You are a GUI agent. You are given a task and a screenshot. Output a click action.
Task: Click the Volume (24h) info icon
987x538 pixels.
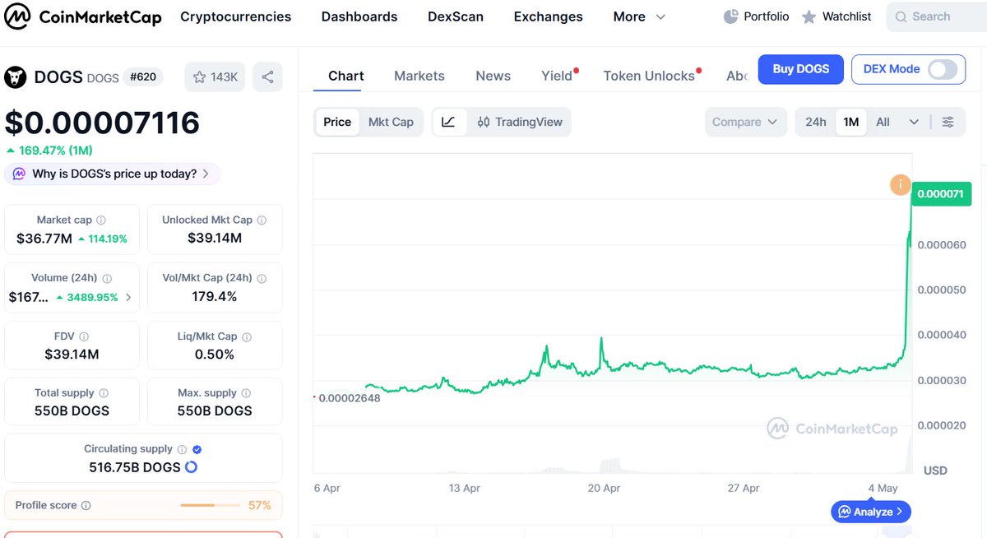[x=107, y=279]
